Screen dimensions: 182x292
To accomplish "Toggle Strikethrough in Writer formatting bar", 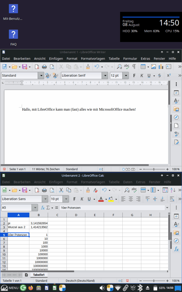I will [160, 75].
